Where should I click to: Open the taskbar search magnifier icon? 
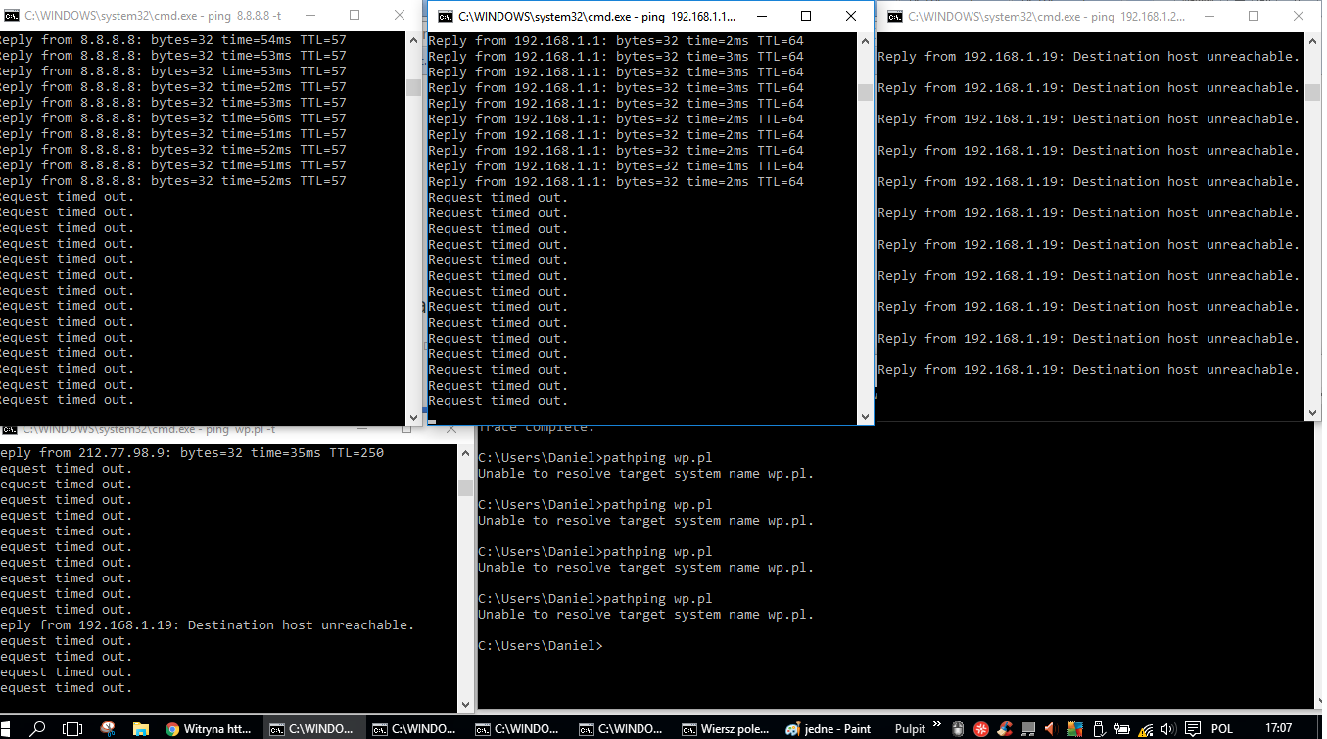click(x=37, y=728)
